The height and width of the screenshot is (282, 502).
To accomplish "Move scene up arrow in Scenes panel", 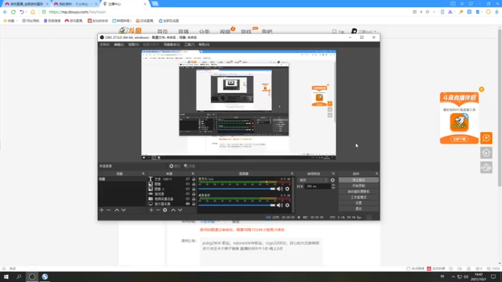I will (117, 210).
